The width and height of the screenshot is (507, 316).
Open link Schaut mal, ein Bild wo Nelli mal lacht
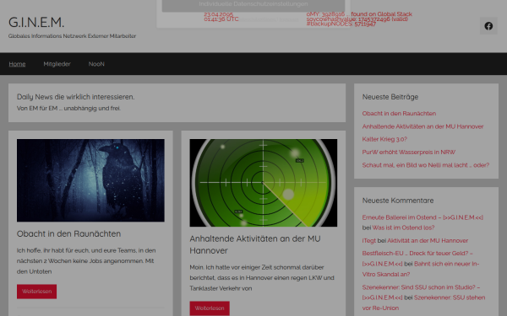tap(426, 165)
